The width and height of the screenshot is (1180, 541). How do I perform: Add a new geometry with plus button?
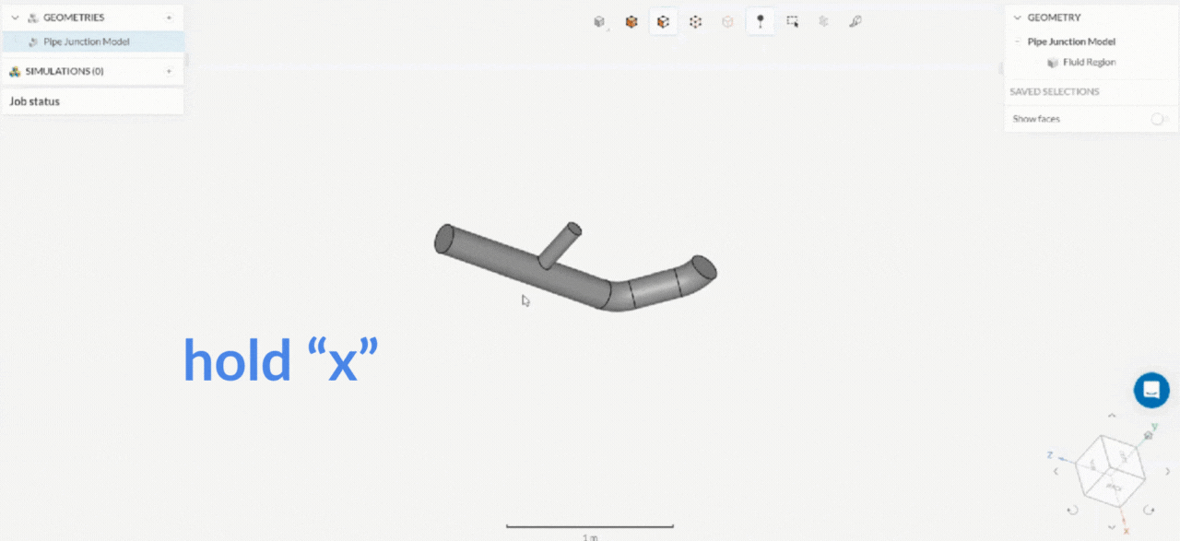(x=169, y=18)
